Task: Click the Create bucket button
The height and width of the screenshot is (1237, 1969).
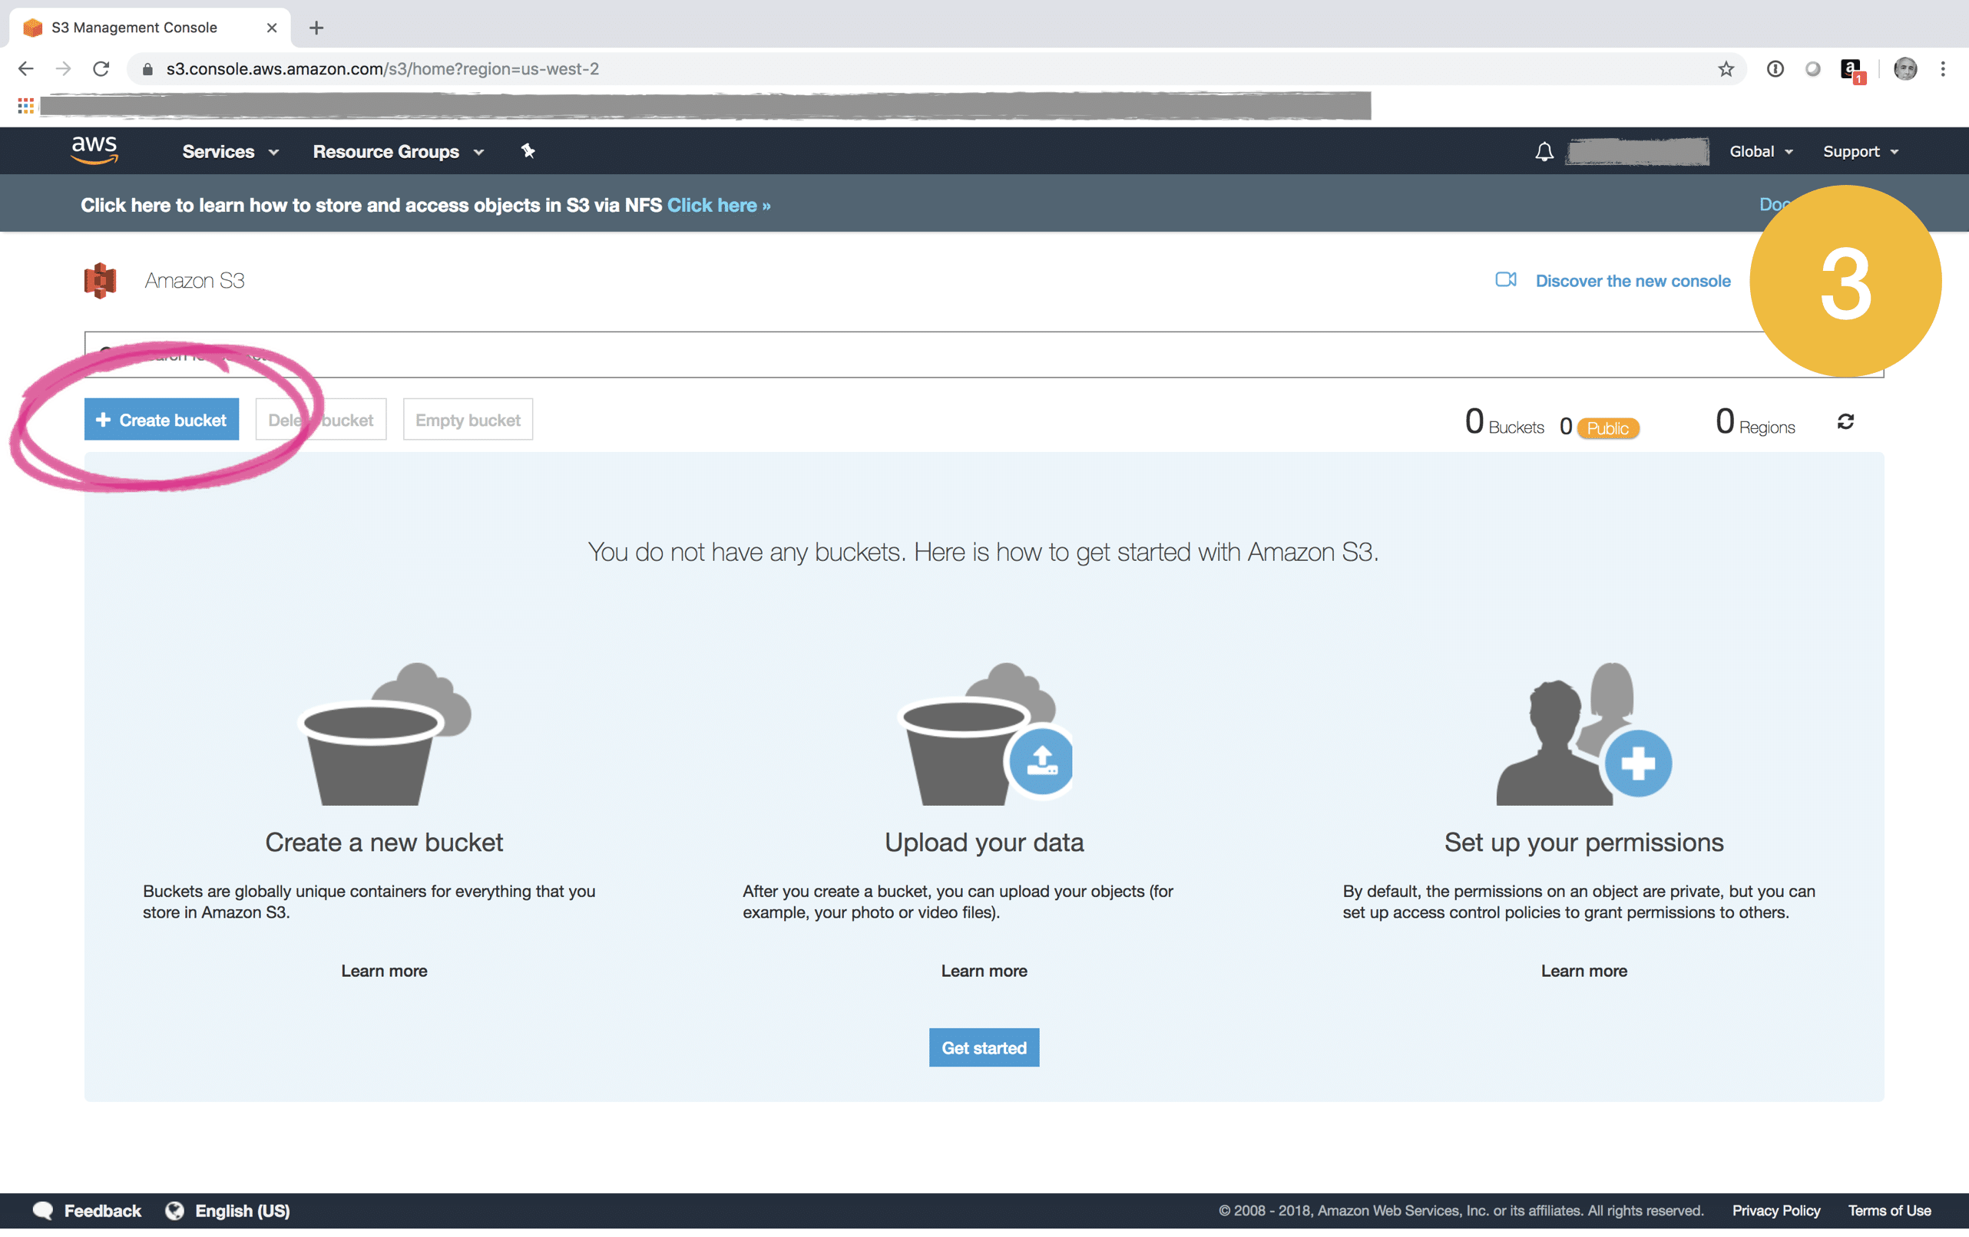Action: pyautogui.click(x=161, y=419)
